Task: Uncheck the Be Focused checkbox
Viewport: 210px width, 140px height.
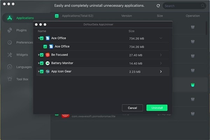Action: click(x=42, y=55)
